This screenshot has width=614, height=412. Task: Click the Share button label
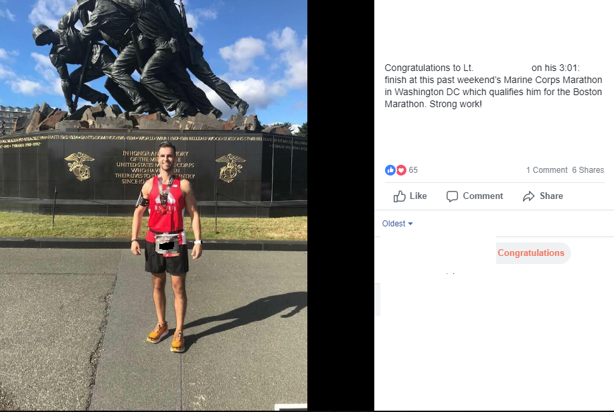551,196
